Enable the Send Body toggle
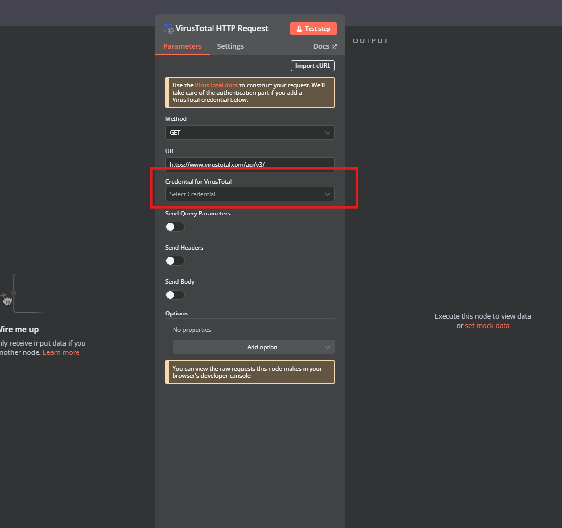 click(175, 295)
